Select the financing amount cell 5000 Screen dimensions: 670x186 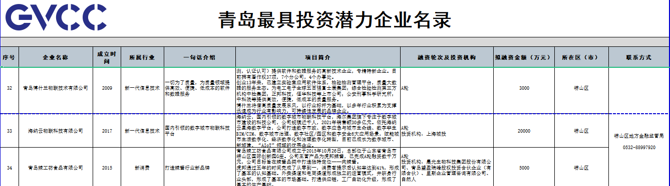click(x=524, y=168)
